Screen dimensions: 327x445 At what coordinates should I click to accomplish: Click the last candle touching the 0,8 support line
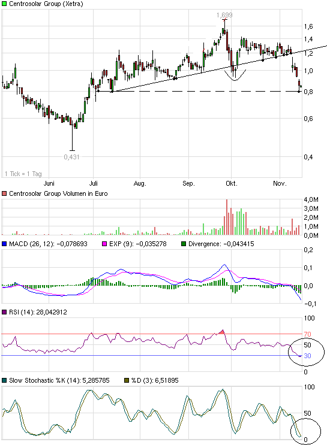(x=299, y=86)
